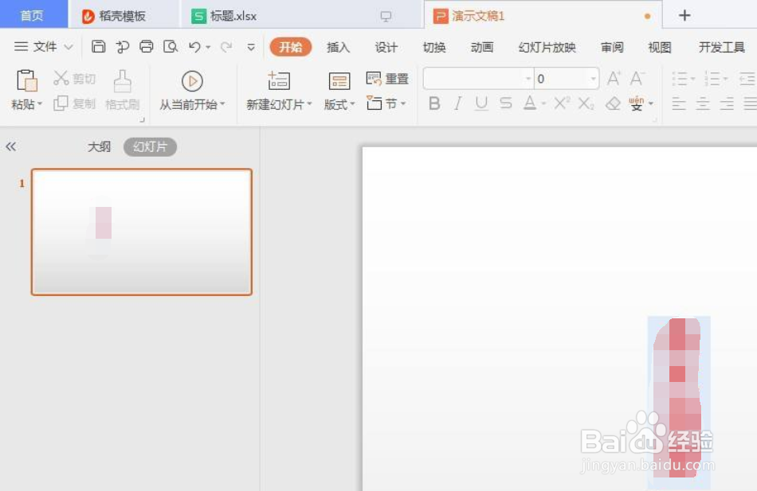Open the 文件 menu
This screenshot has height=491, width=757.
point(44,46)
